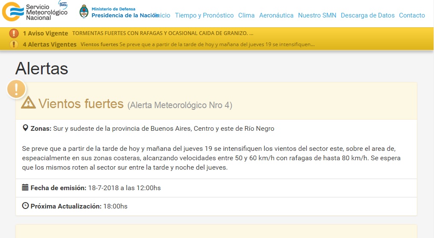Click the Vientos fuertes alert heading
The width and height of the screenshot is (434, 238).
pos(81,103)
